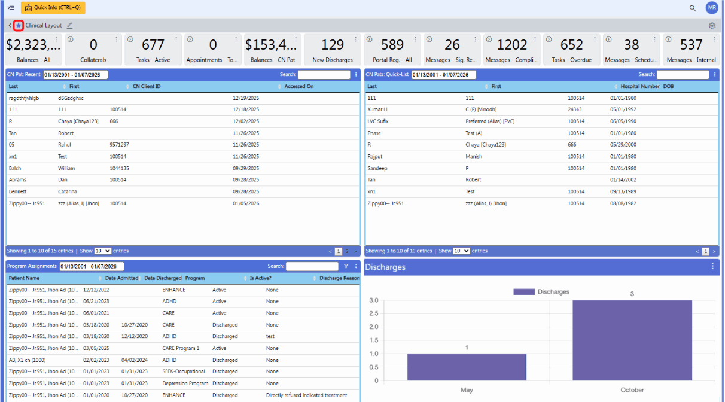The height and width of the screenshot is (402, 725).
Task: Open Collaterals tile kebab menu
Action: coord(117,39)
